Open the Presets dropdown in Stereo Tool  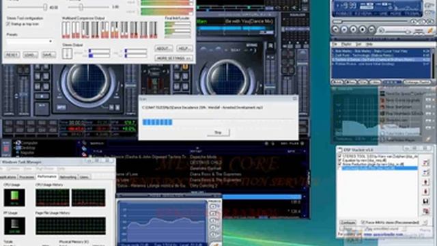pos(30,41)
